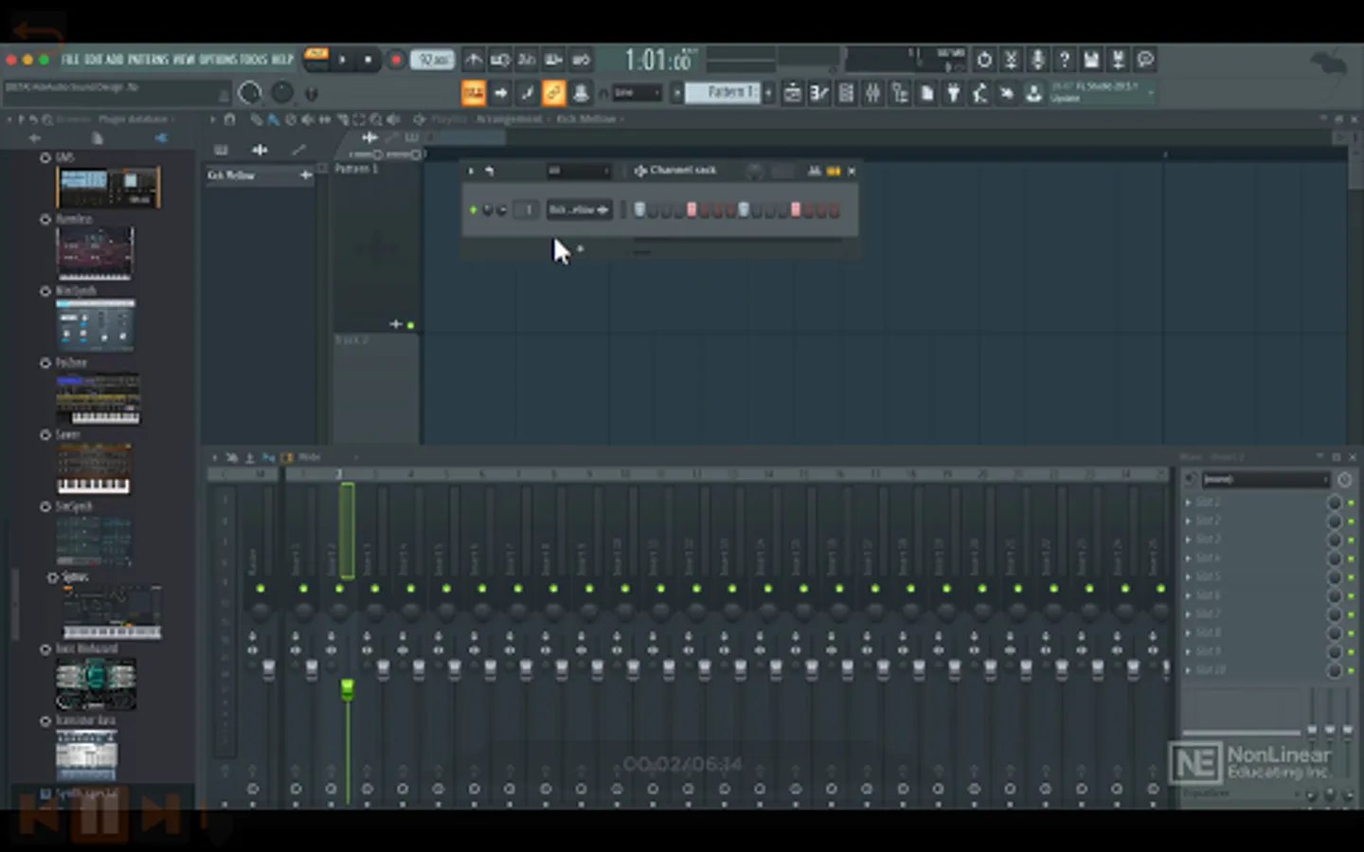Click the highlighted green mixer track fader

tap(348, 690)
